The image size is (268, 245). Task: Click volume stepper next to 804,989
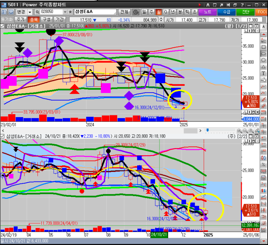coord(161,19)
